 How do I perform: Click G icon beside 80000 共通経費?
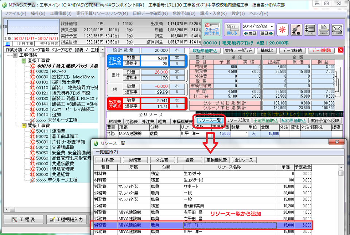(32, 174)
